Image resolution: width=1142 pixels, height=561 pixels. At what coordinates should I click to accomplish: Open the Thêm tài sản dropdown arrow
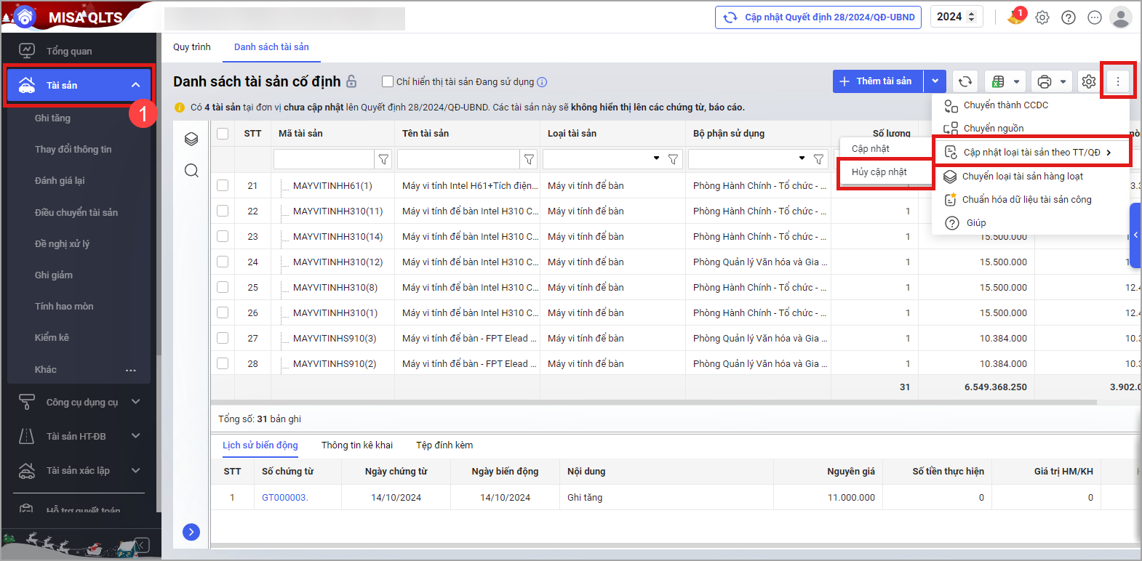click(x=935, y=81)
